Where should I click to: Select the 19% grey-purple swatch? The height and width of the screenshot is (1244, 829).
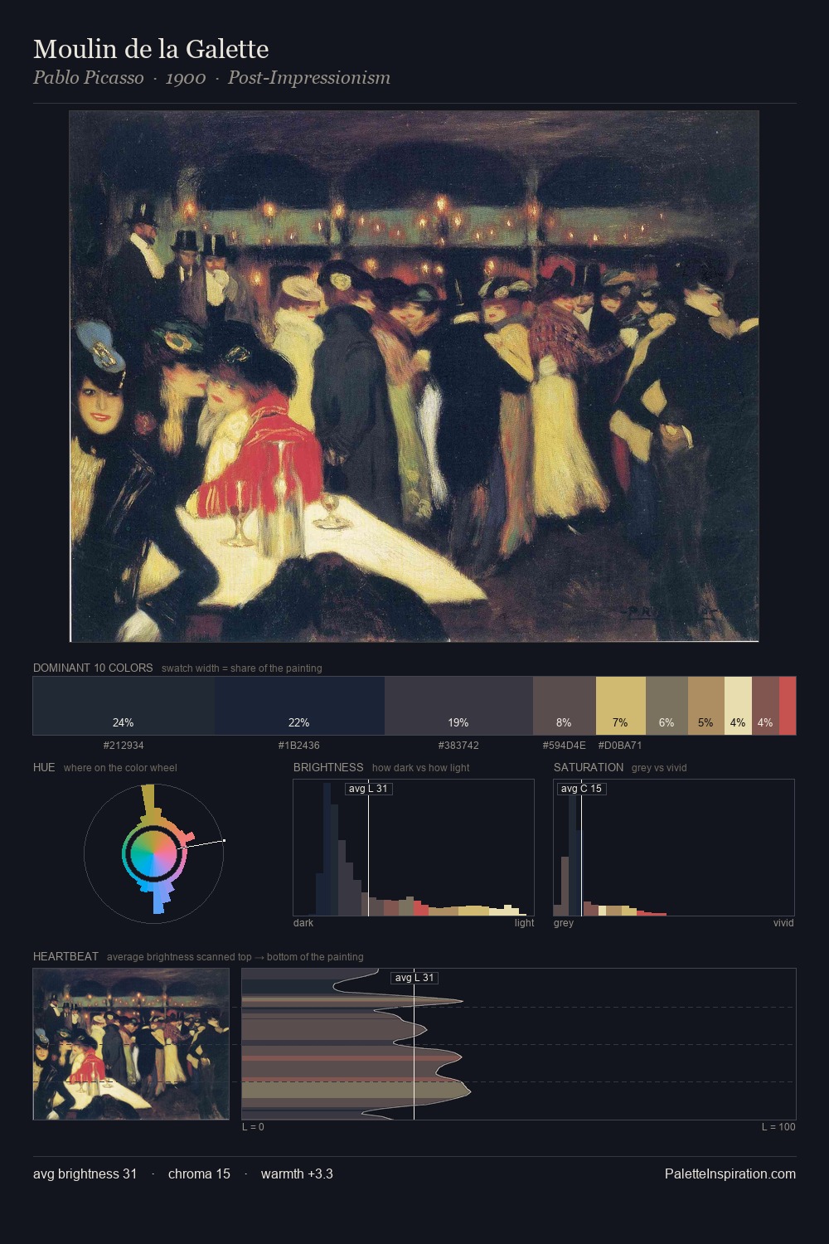pyautogui.click(x=458, y=706)
